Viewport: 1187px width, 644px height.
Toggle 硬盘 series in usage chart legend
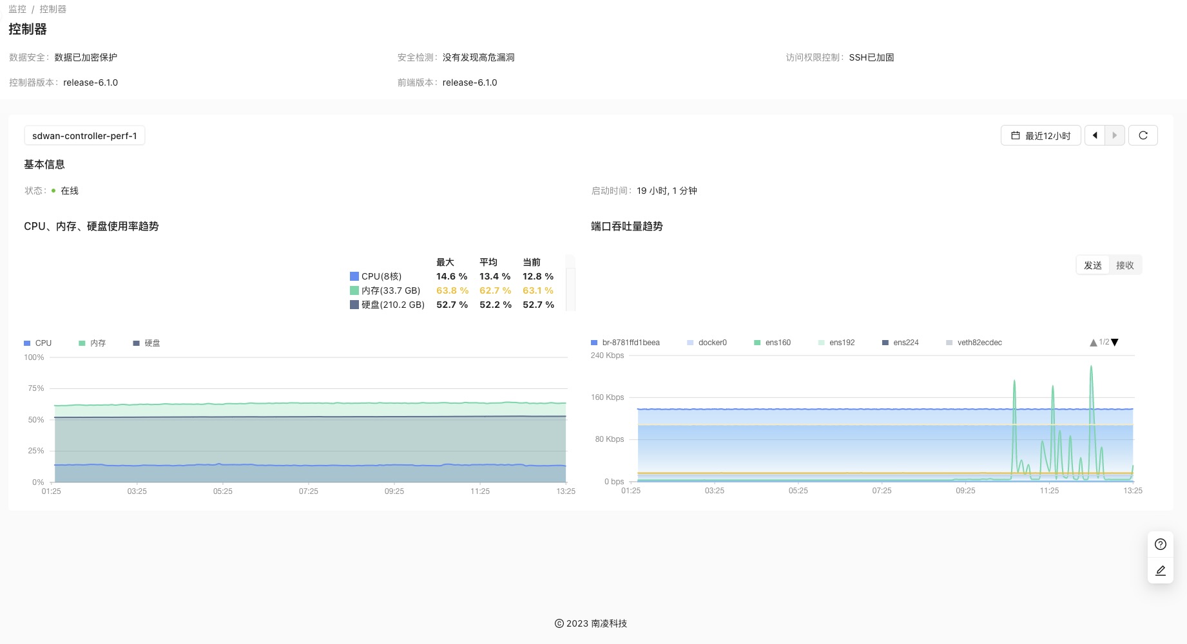pyautogui.click(x=146, y=343)
